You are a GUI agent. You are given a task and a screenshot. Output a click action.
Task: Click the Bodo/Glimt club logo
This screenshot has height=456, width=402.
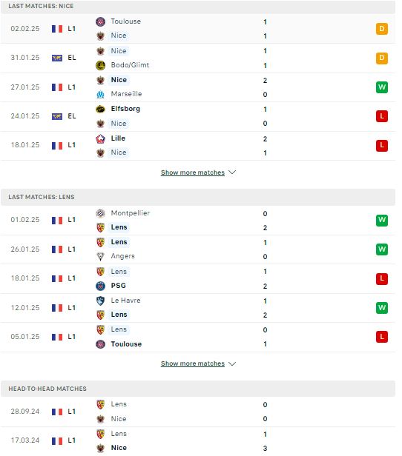point(100,65)
